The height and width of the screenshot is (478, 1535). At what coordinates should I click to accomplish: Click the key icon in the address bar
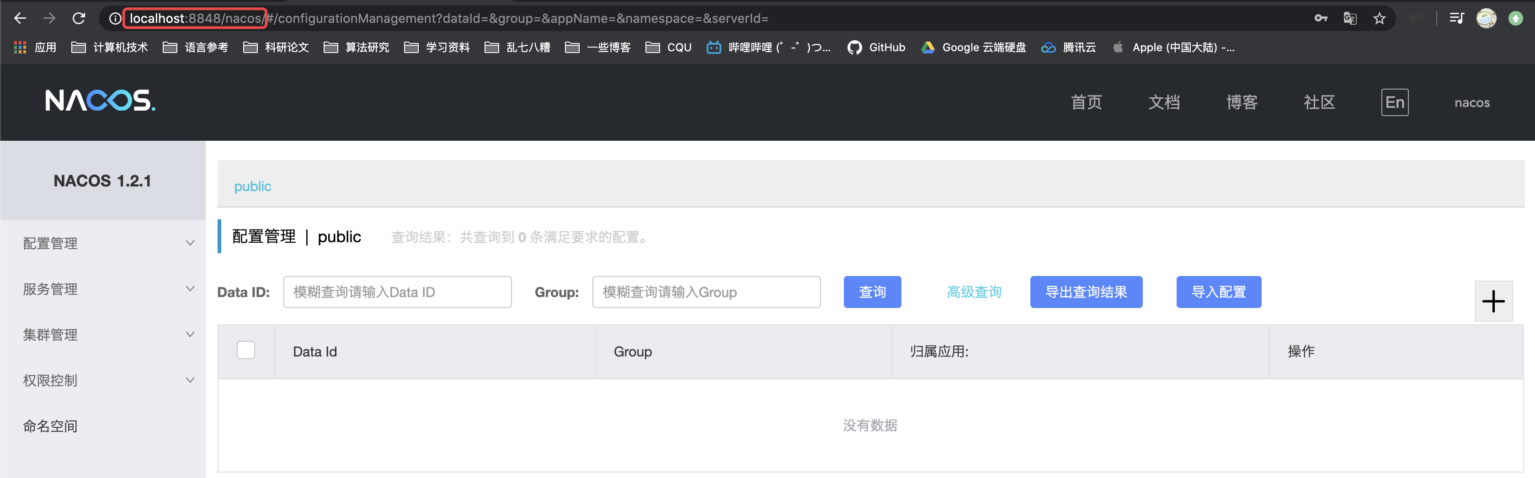click(x=1321, y=18)
